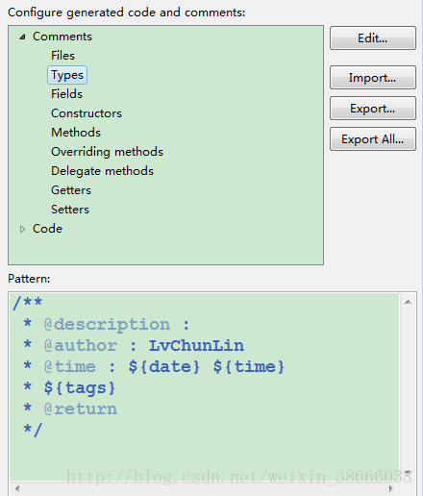Collapse the Comments tree node
Image resolution: width=423 pixels, height=496 pixels.
coord(22,37)
